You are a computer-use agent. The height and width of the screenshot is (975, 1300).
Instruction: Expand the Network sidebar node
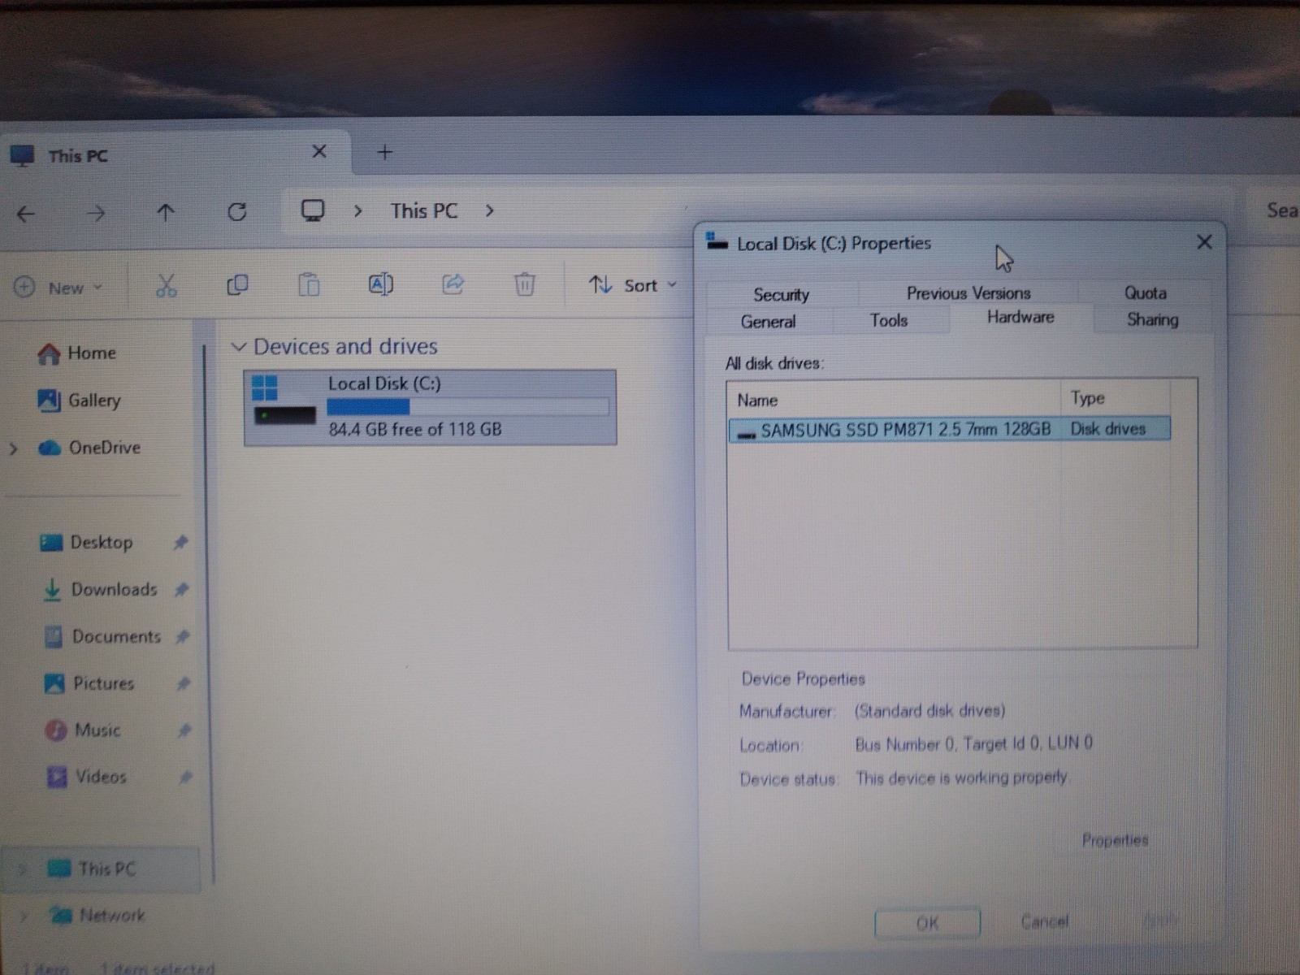[23, 916]
